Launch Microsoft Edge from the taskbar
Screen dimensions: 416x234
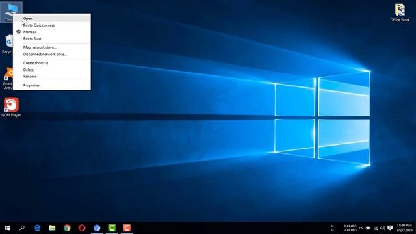(x=37, y=228)
